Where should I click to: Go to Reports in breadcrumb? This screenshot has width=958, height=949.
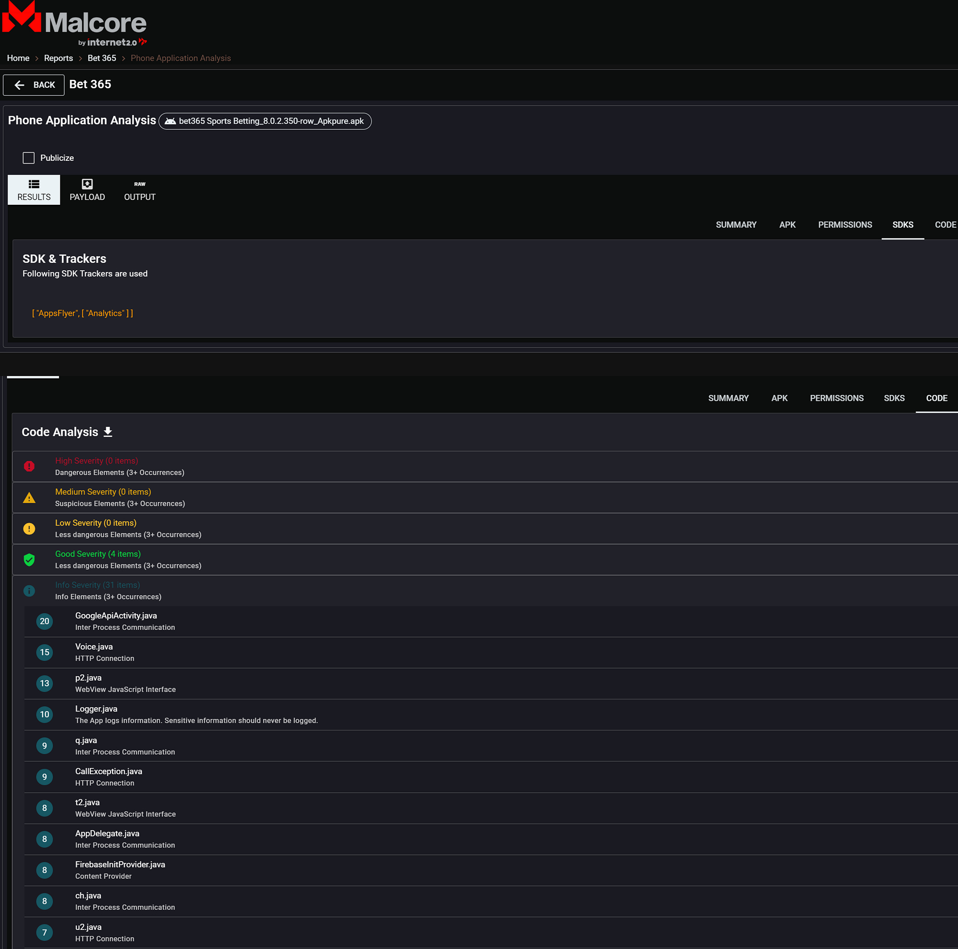click(x=59, y=58)
